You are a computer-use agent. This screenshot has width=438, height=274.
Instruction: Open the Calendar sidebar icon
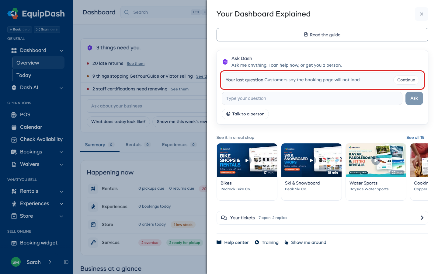coord(14,127)
